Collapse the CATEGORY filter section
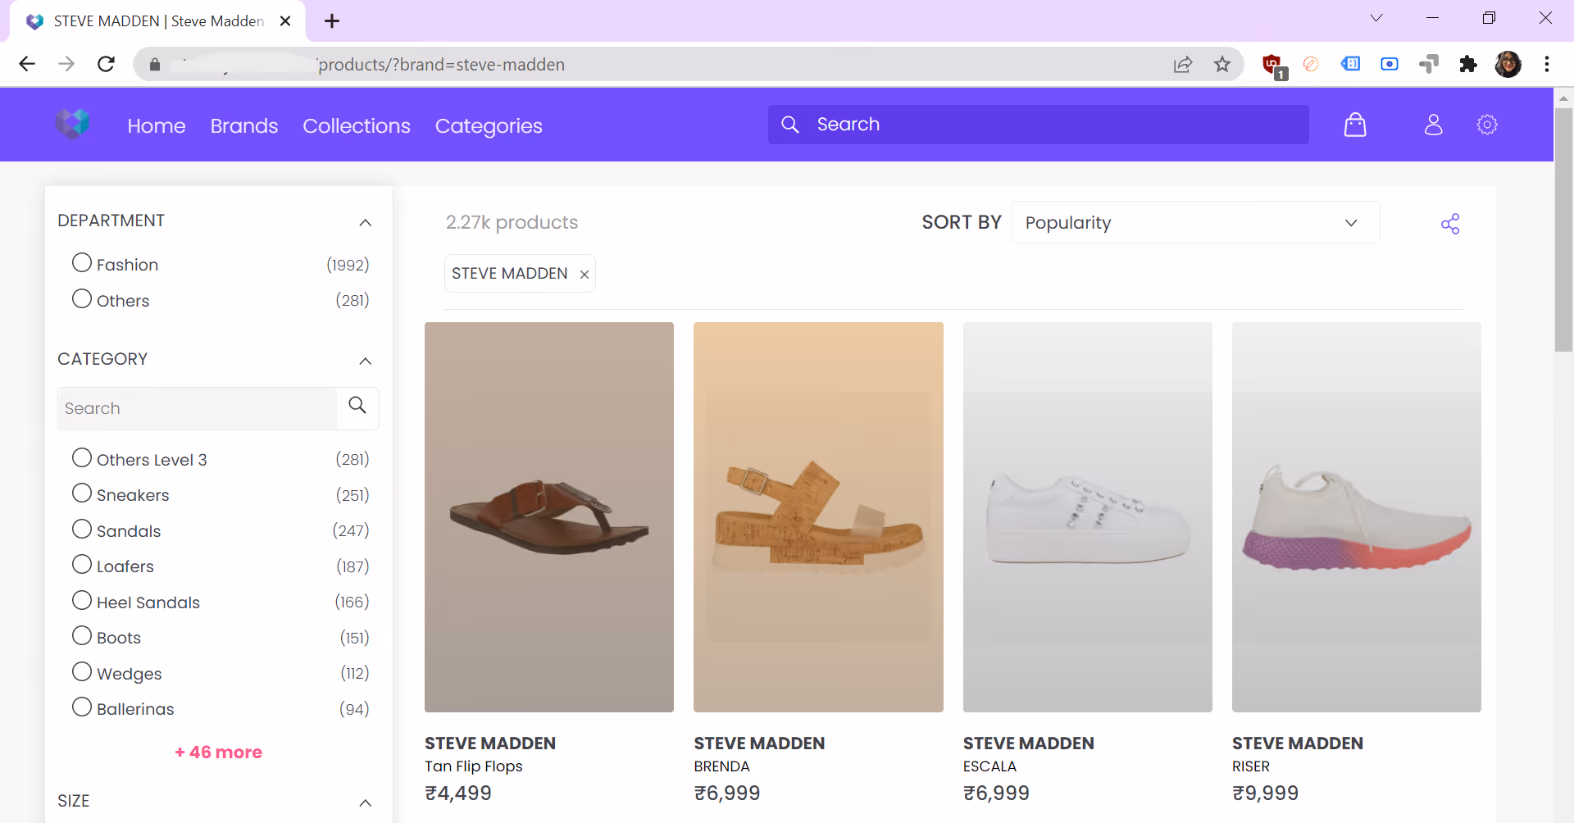This screenshot has height=823, width=1574. click(x=366, y=361)
